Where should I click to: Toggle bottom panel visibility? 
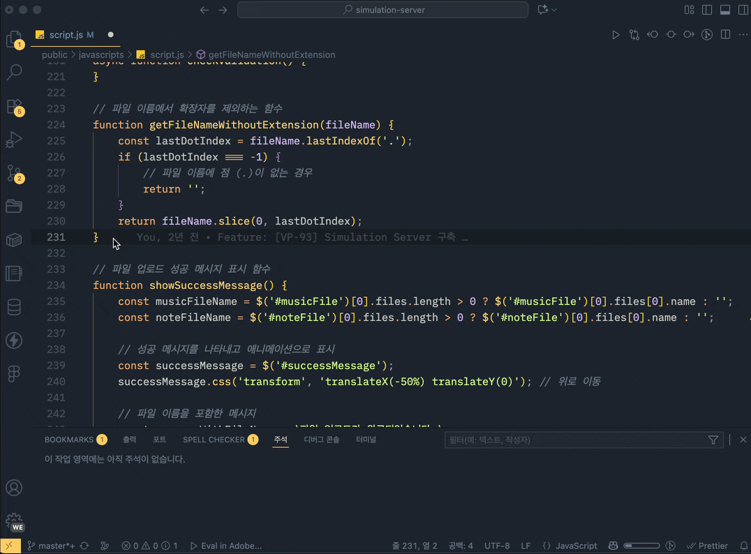click(725, 10)
